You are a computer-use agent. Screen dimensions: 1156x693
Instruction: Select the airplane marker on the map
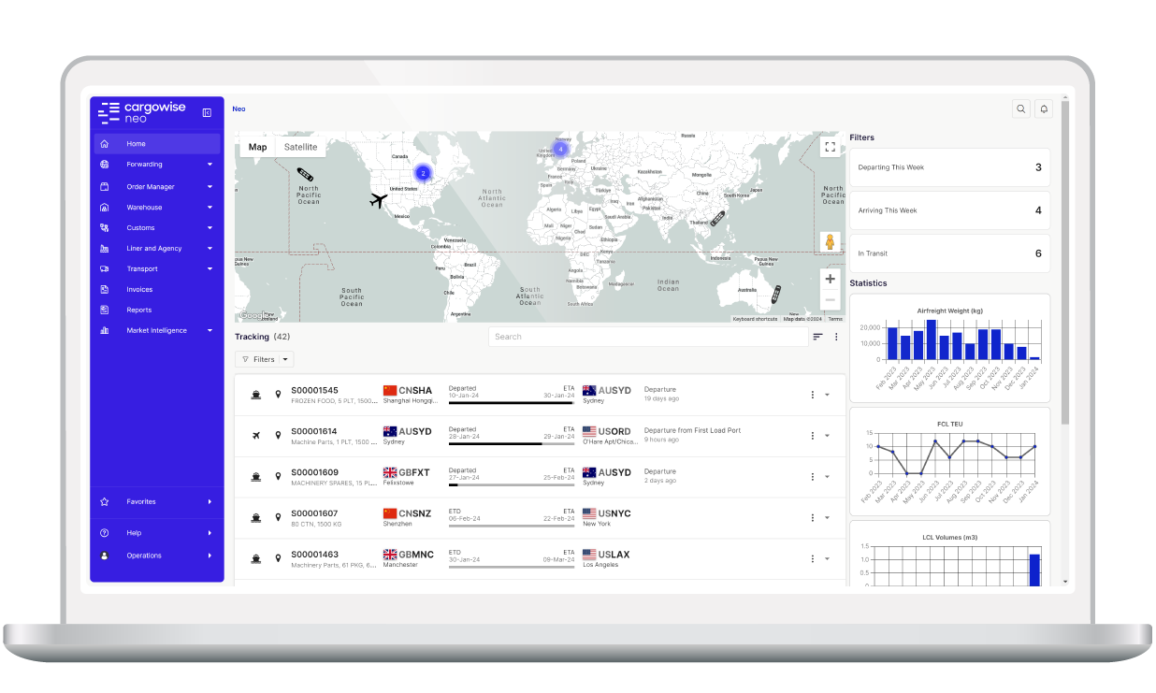378,200
